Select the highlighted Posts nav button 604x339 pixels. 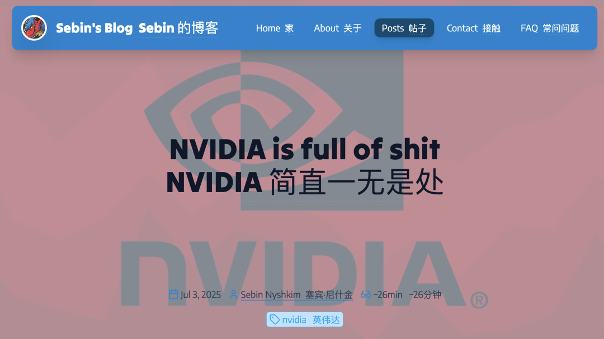pos(404,28)
